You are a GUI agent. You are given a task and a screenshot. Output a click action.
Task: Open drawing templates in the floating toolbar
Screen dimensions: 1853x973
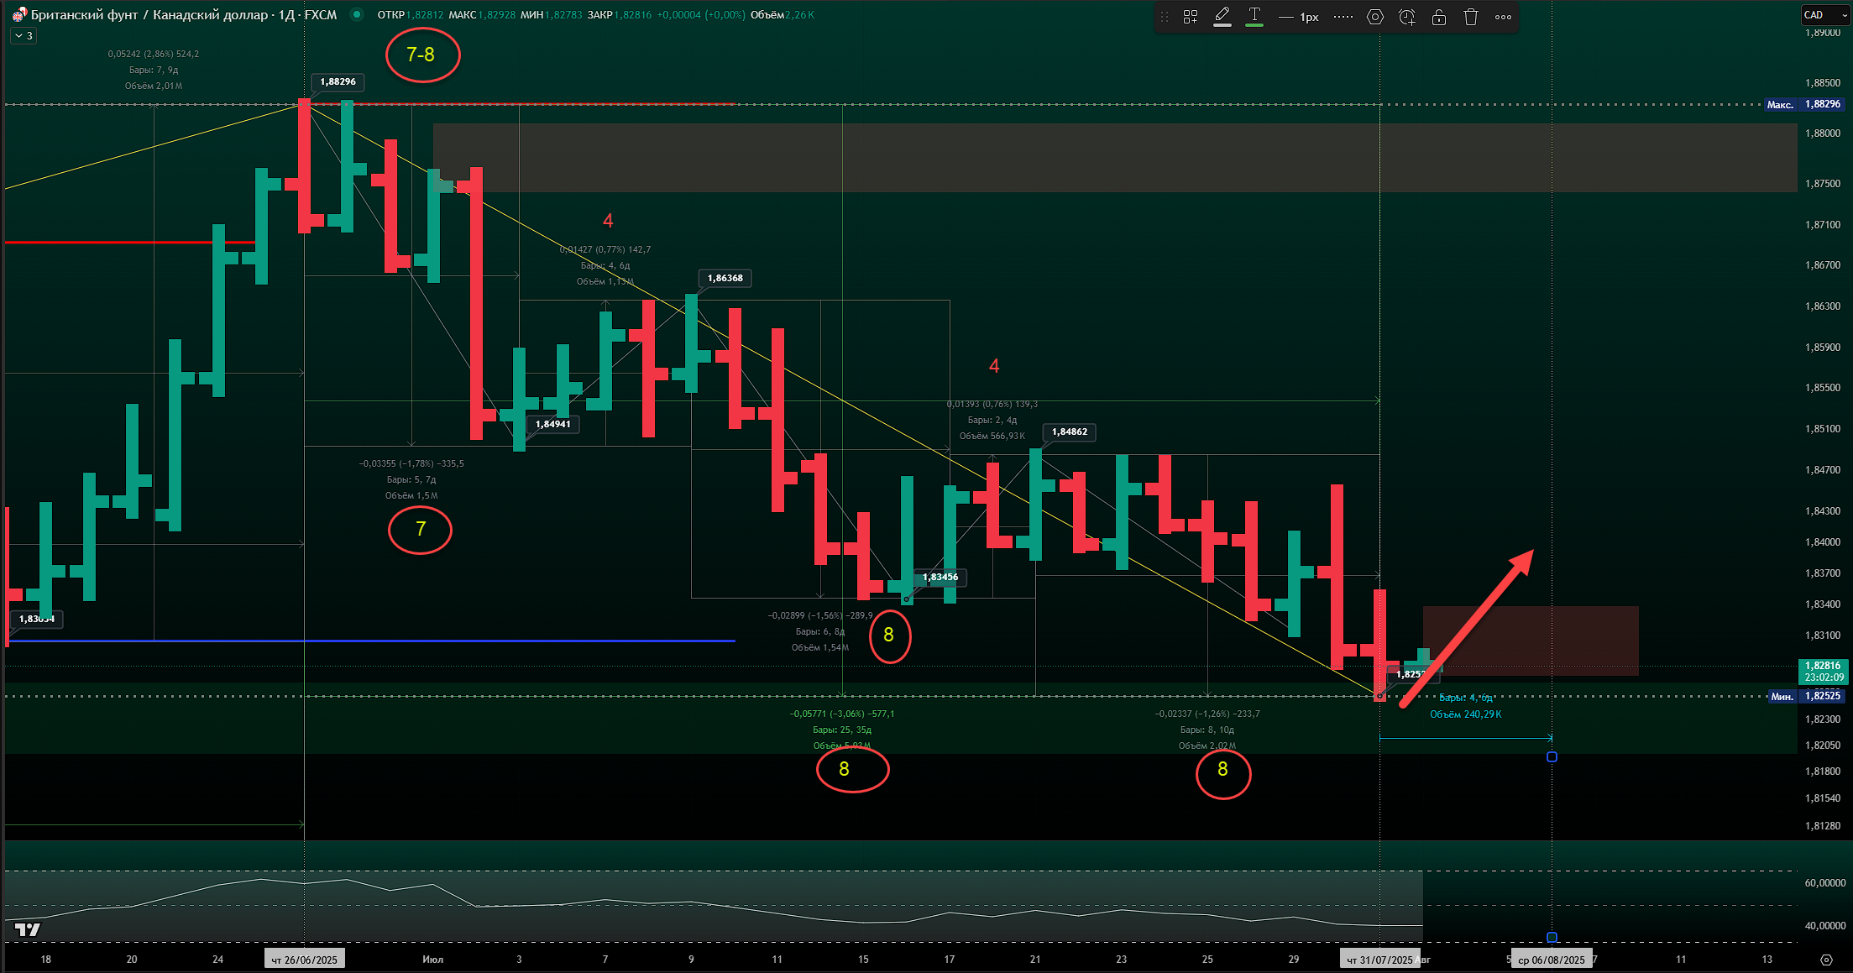point(1191,17)
